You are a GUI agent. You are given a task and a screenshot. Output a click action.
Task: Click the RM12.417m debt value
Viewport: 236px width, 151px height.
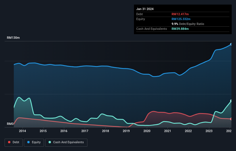[180, 14]
